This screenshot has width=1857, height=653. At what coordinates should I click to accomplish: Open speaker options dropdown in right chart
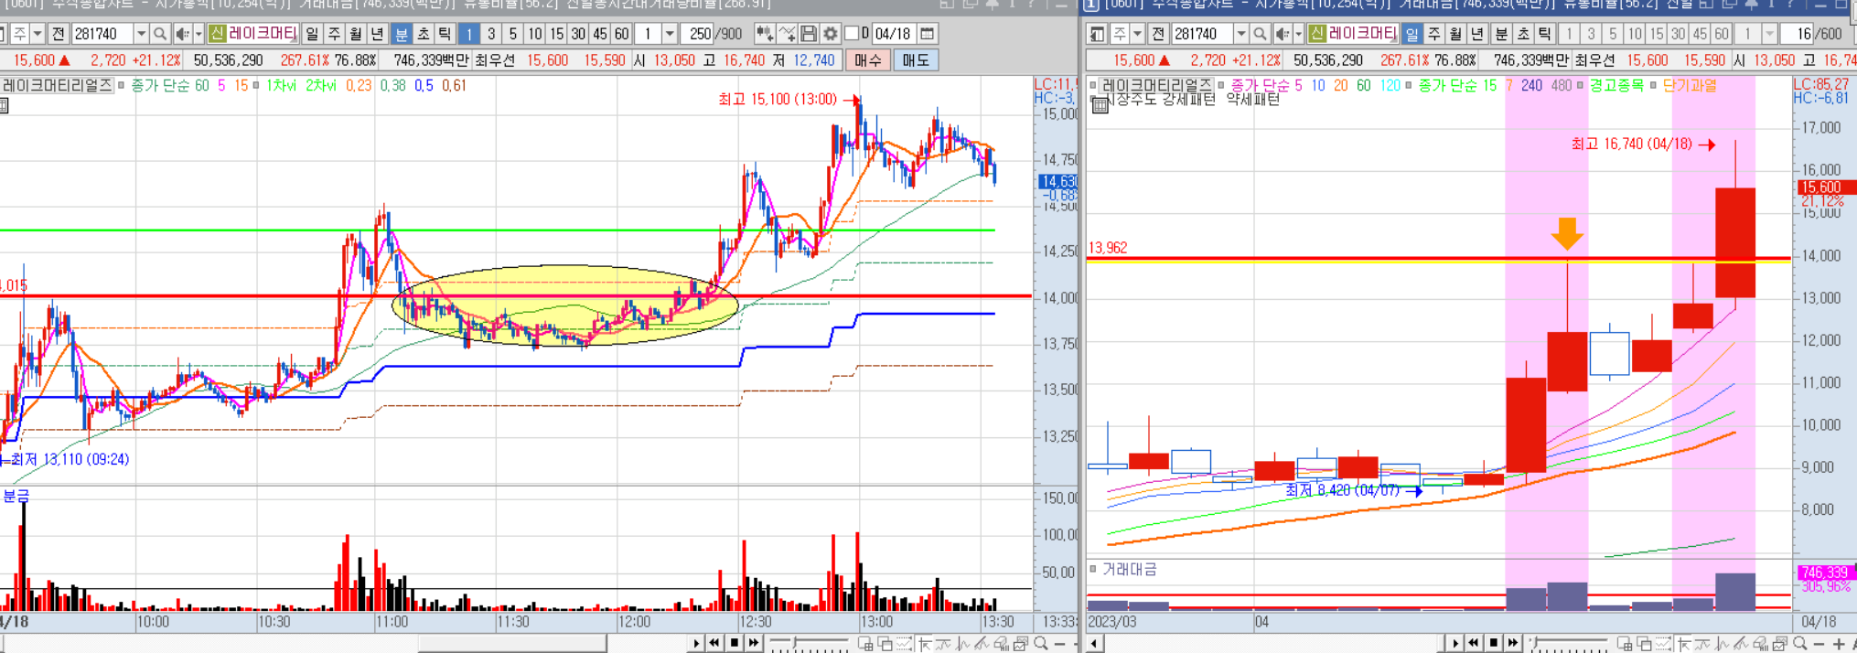[x=1298, y=34]
